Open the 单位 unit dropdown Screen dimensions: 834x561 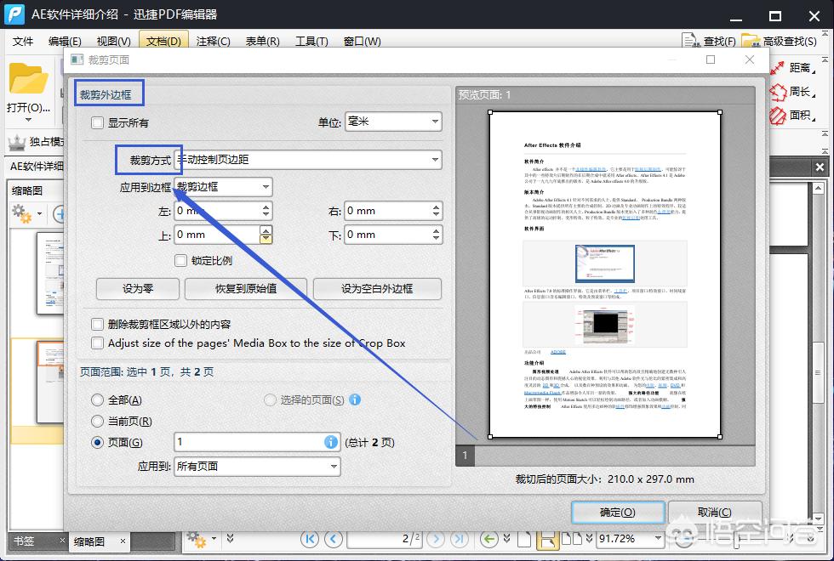(393, 122)
